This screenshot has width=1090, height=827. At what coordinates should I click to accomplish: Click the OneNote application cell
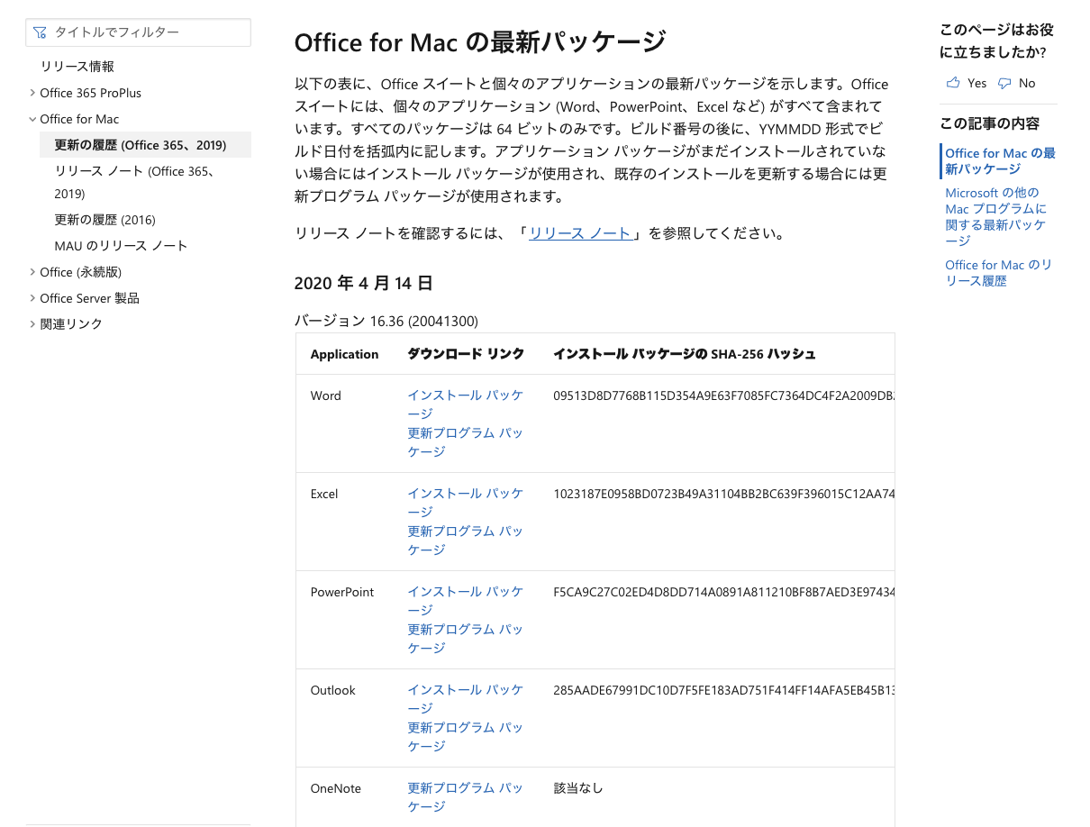point(336,788)
